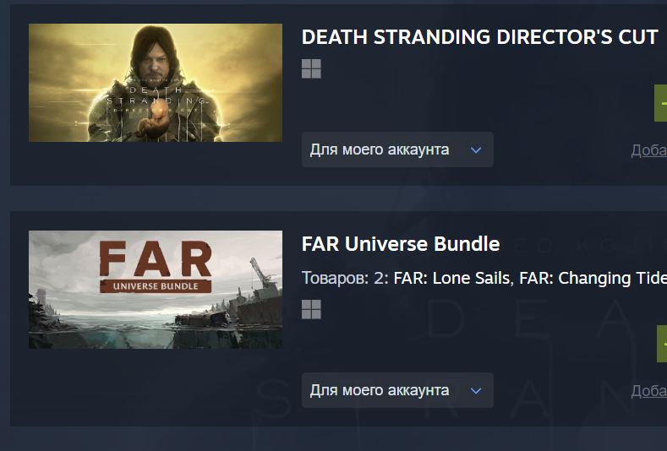Click chevron arrow in Death Stranding account dropdown

(x=476, y=150)
